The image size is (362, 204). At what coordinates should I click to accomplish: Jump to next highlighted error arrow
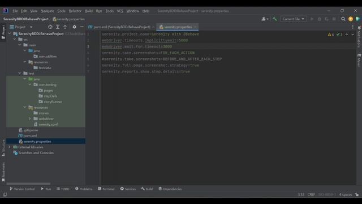[x=352, y=35]
